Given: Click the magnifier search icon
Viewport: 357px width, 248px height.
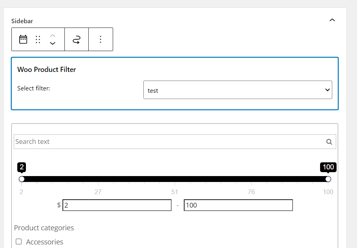Looking at the screenshot, I should (329, 142).
